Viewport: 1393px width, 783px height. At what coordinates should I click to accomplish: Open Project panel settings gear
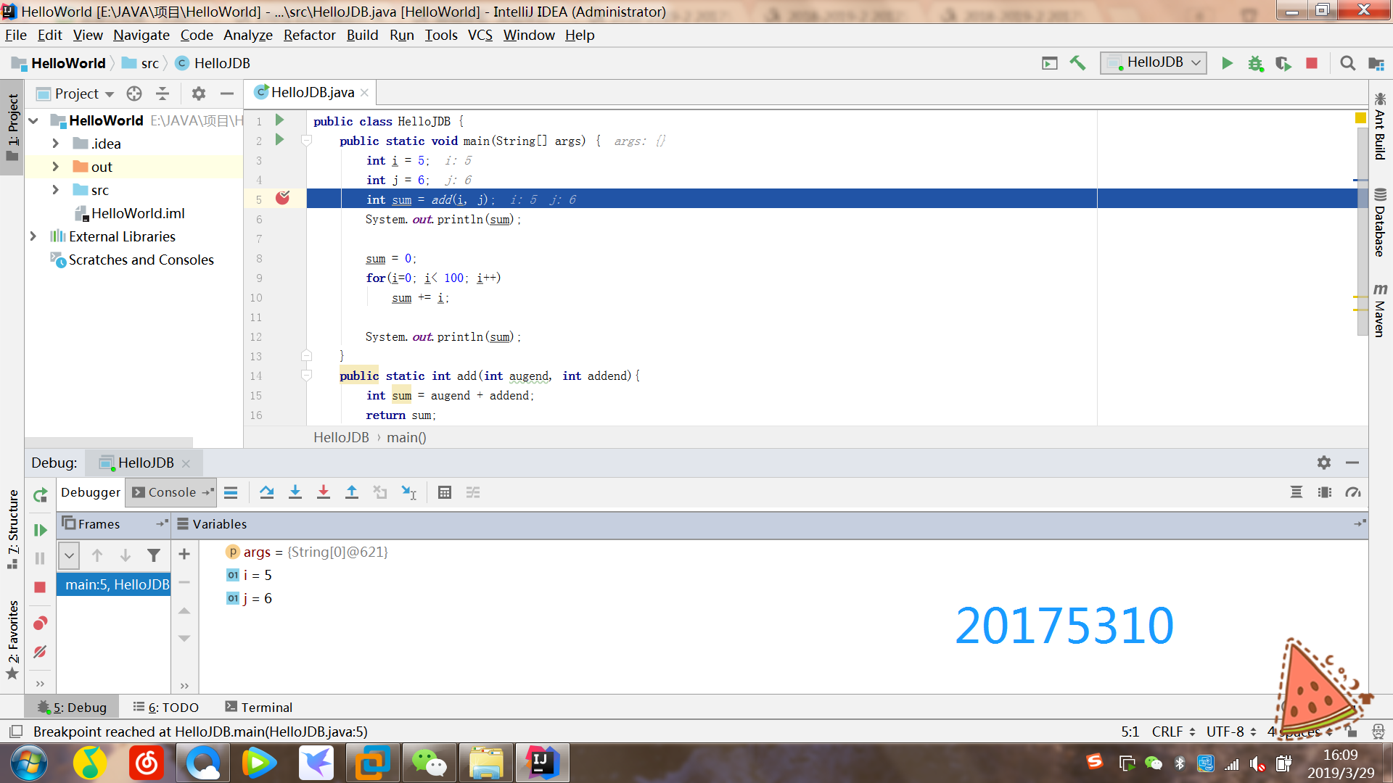click(x=199, y=94)
